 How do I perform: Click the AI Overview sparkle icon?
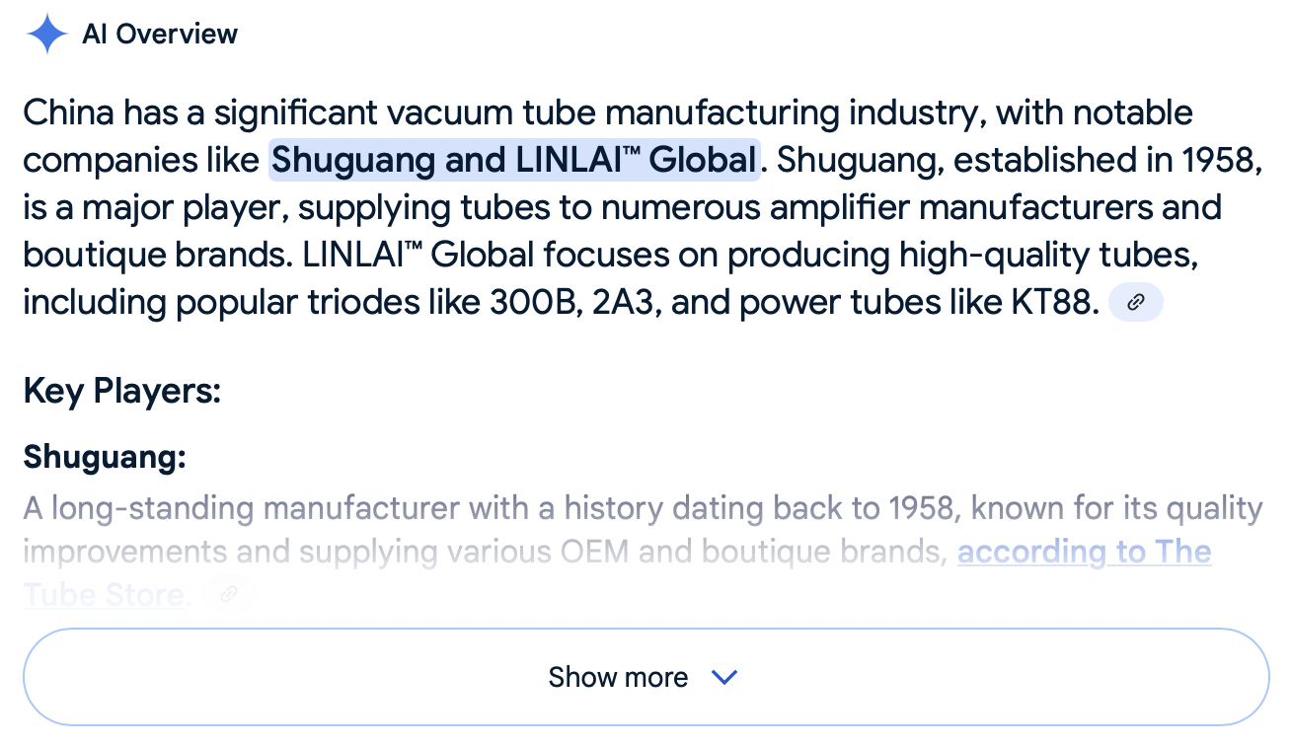click(x=46, y=35)
